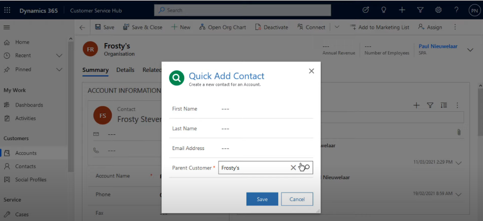Click the Phone field label
Viewport: 483px width, 221px height.
(103, 194)
